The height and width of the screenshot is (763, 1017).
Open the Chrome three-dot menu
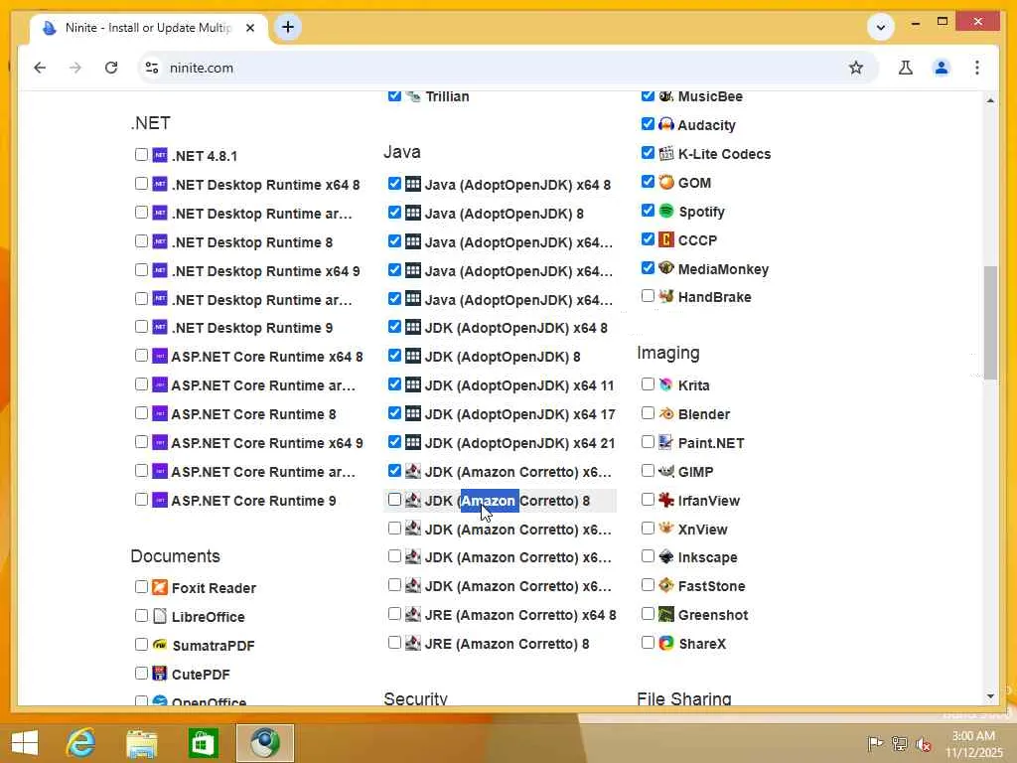coord(977,68)
